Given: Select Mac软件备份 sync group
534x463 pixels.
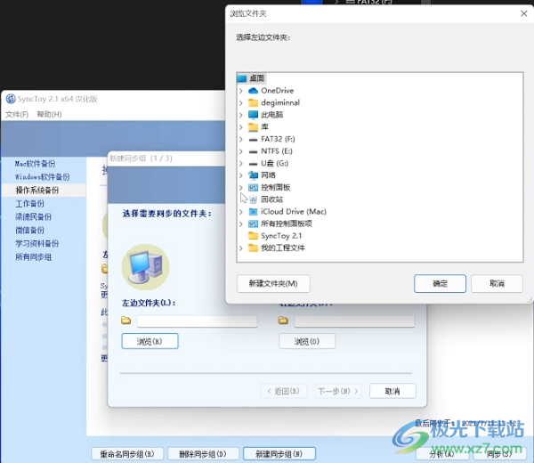Looking at the screenshot, I should 35,164.
